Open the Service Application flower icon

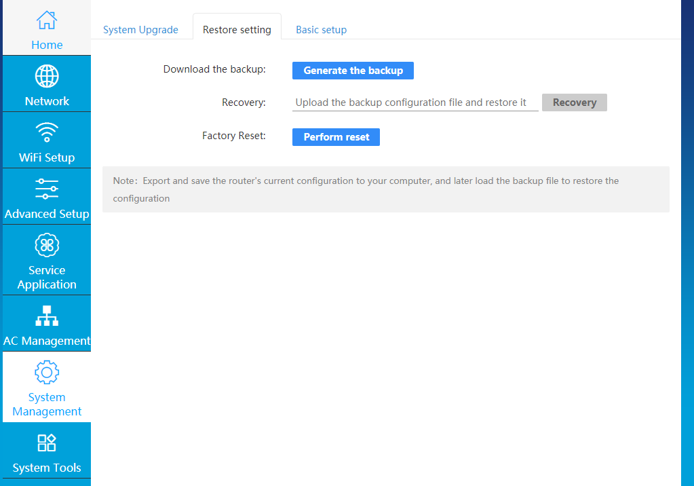click(47, 245)
